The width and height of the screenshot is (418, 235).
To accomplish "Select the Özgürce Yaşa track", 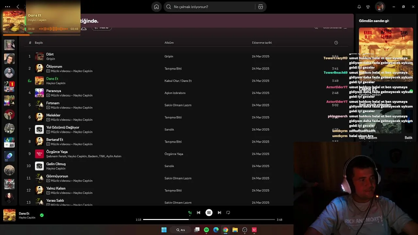I will (57, 152).
